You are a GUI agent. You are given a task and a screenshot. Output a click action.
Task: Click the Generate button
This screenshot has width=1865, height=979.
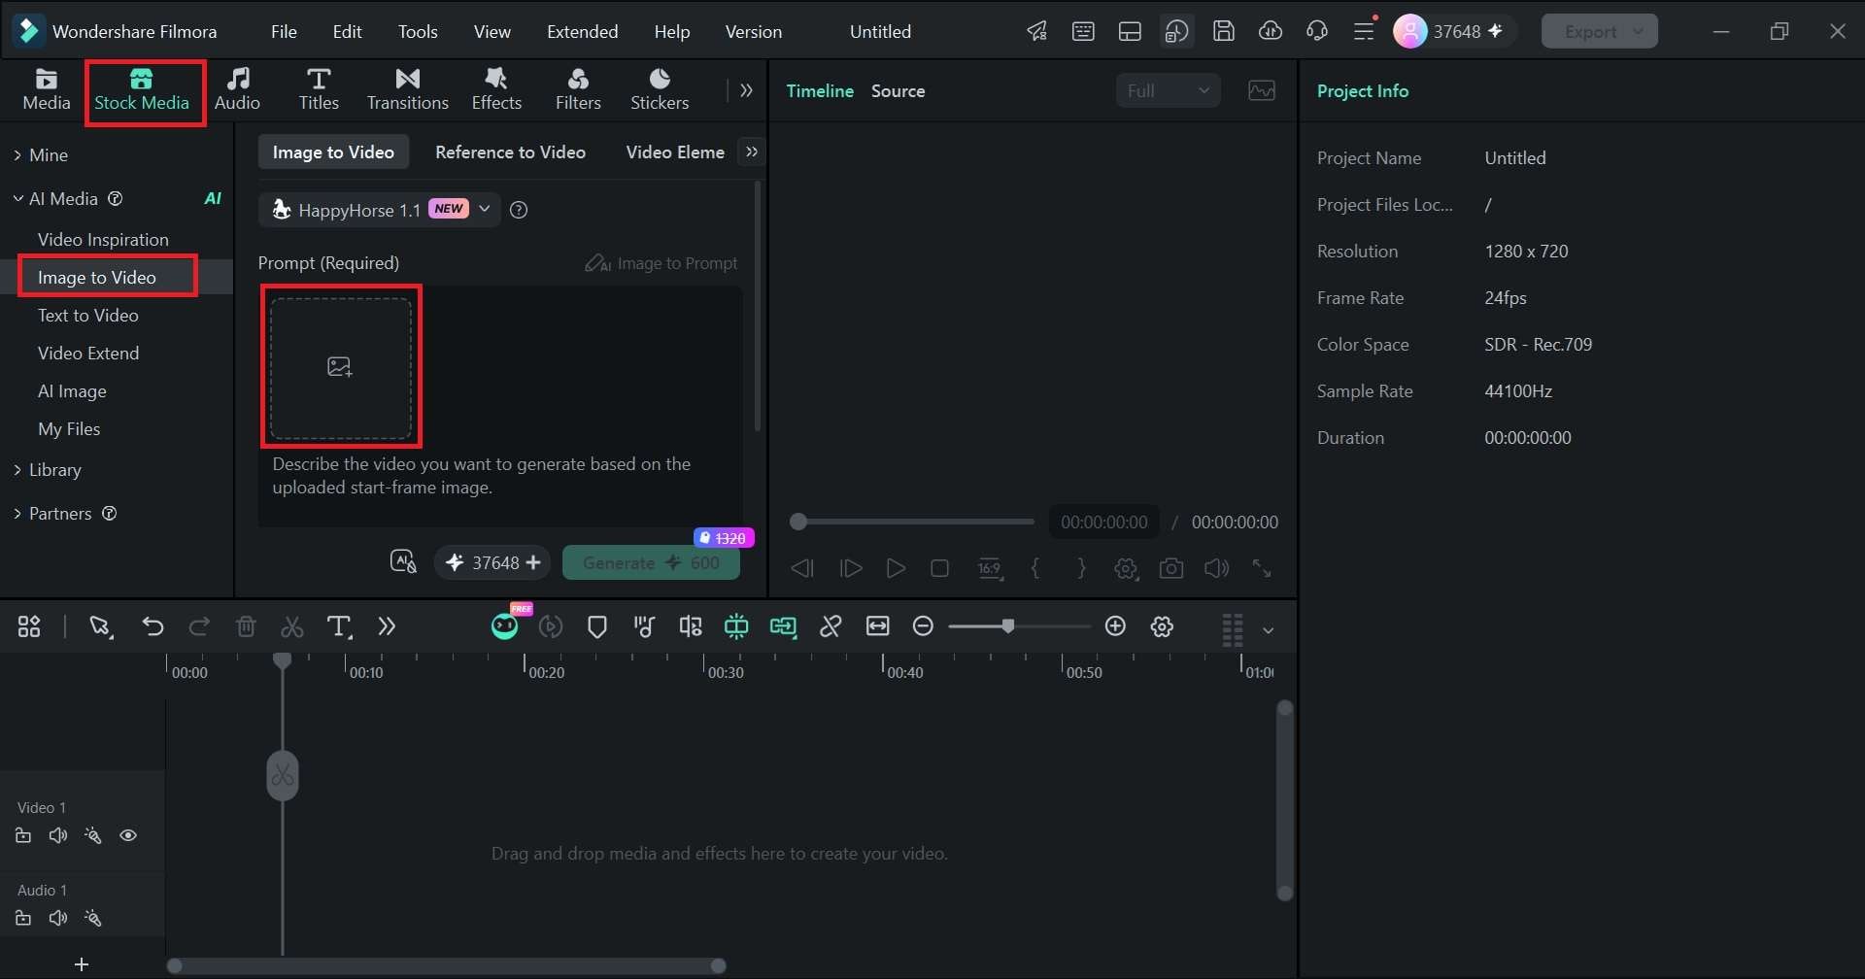coord(651,562)
